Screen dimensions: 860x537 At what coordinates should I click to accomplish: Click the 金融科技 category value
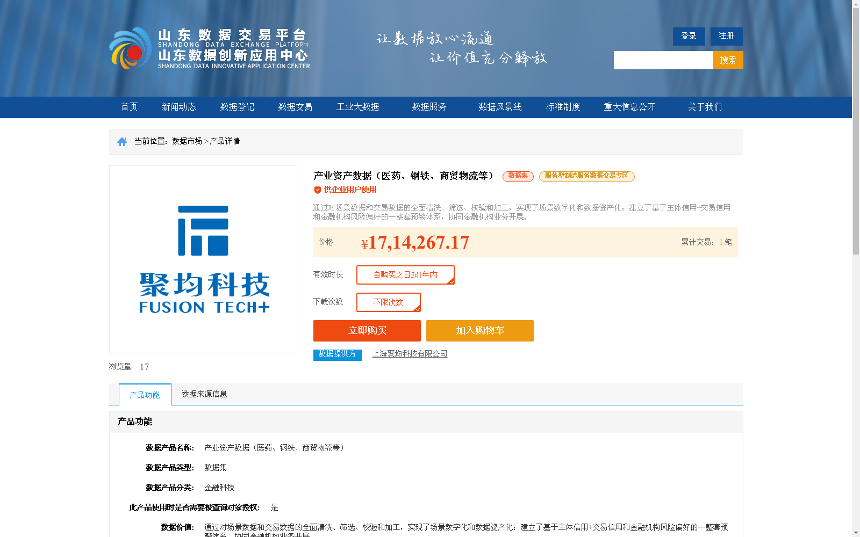point(219,488)
